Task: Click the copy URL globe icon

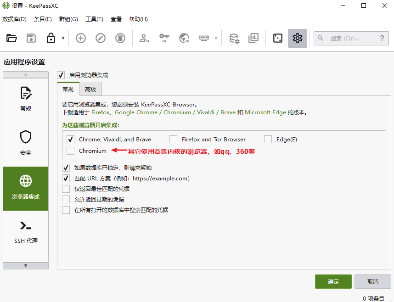Action: pos(184,38)
